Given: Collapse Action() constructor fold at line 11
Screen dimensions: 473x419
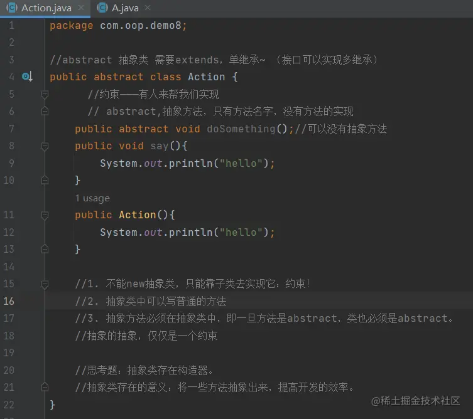Looking at the screenshot, I should pyautogui.click(x=45, y=215).
